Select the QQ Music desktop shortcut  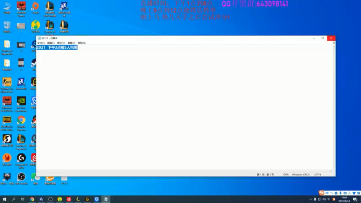click(36, 27)
